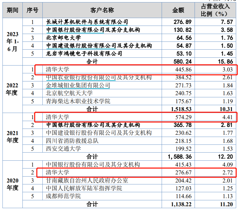Click the percentage 1.50
Viewport: 239px width, 210px height.
pos(227,46)
